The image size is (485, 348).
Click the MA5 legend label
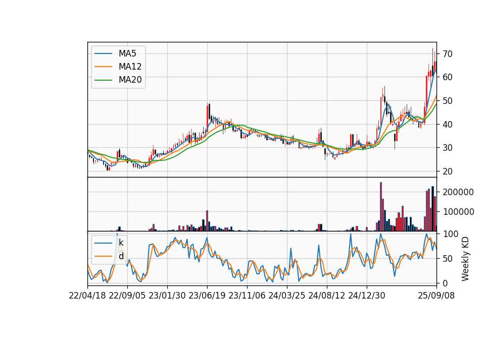[x=127, y=53]
